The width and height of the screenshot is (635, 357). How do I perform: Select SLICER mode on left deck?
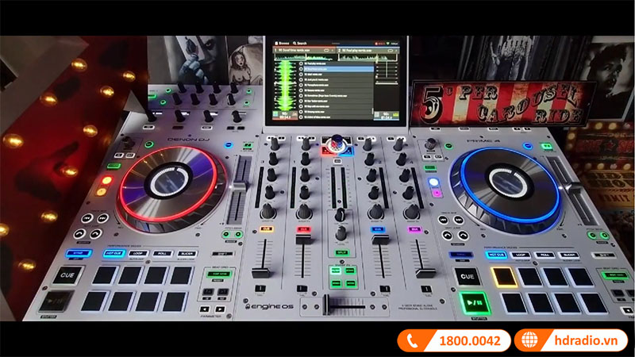[x=187, y=254]
